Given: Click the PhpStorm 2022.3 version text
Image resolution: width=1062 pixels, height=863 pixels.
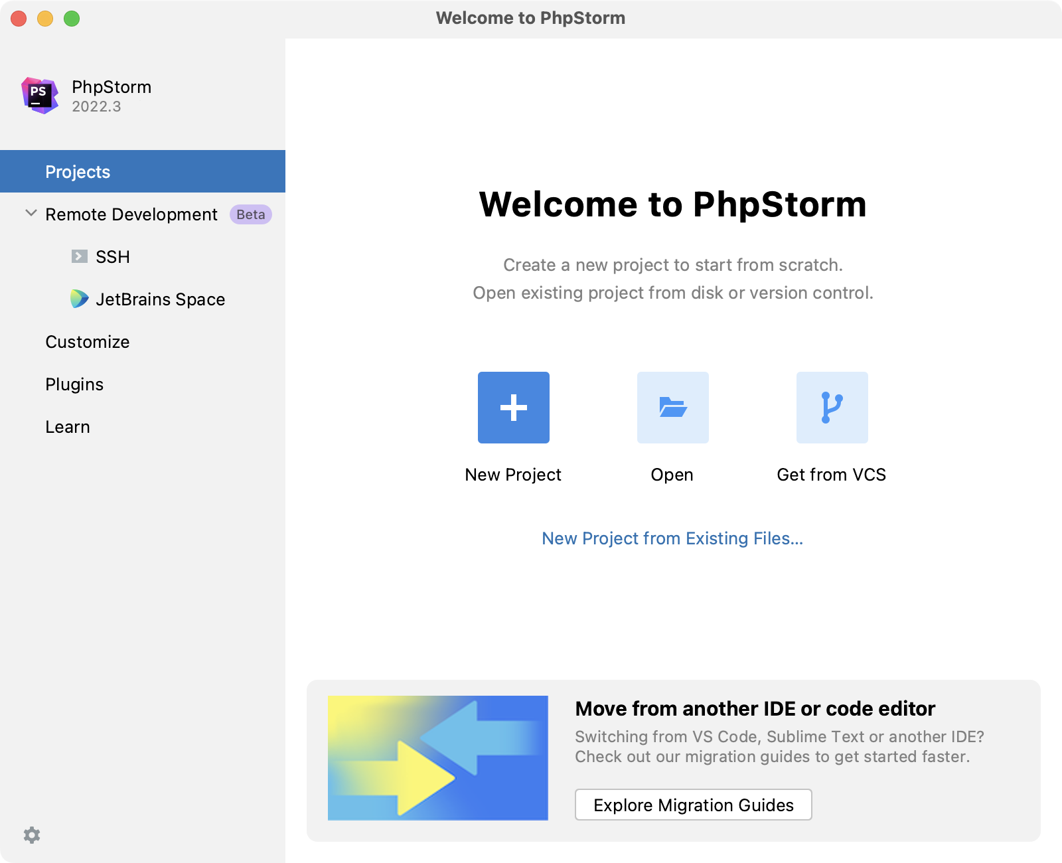Looking at the screenshot, I should (x=97, y=107).
